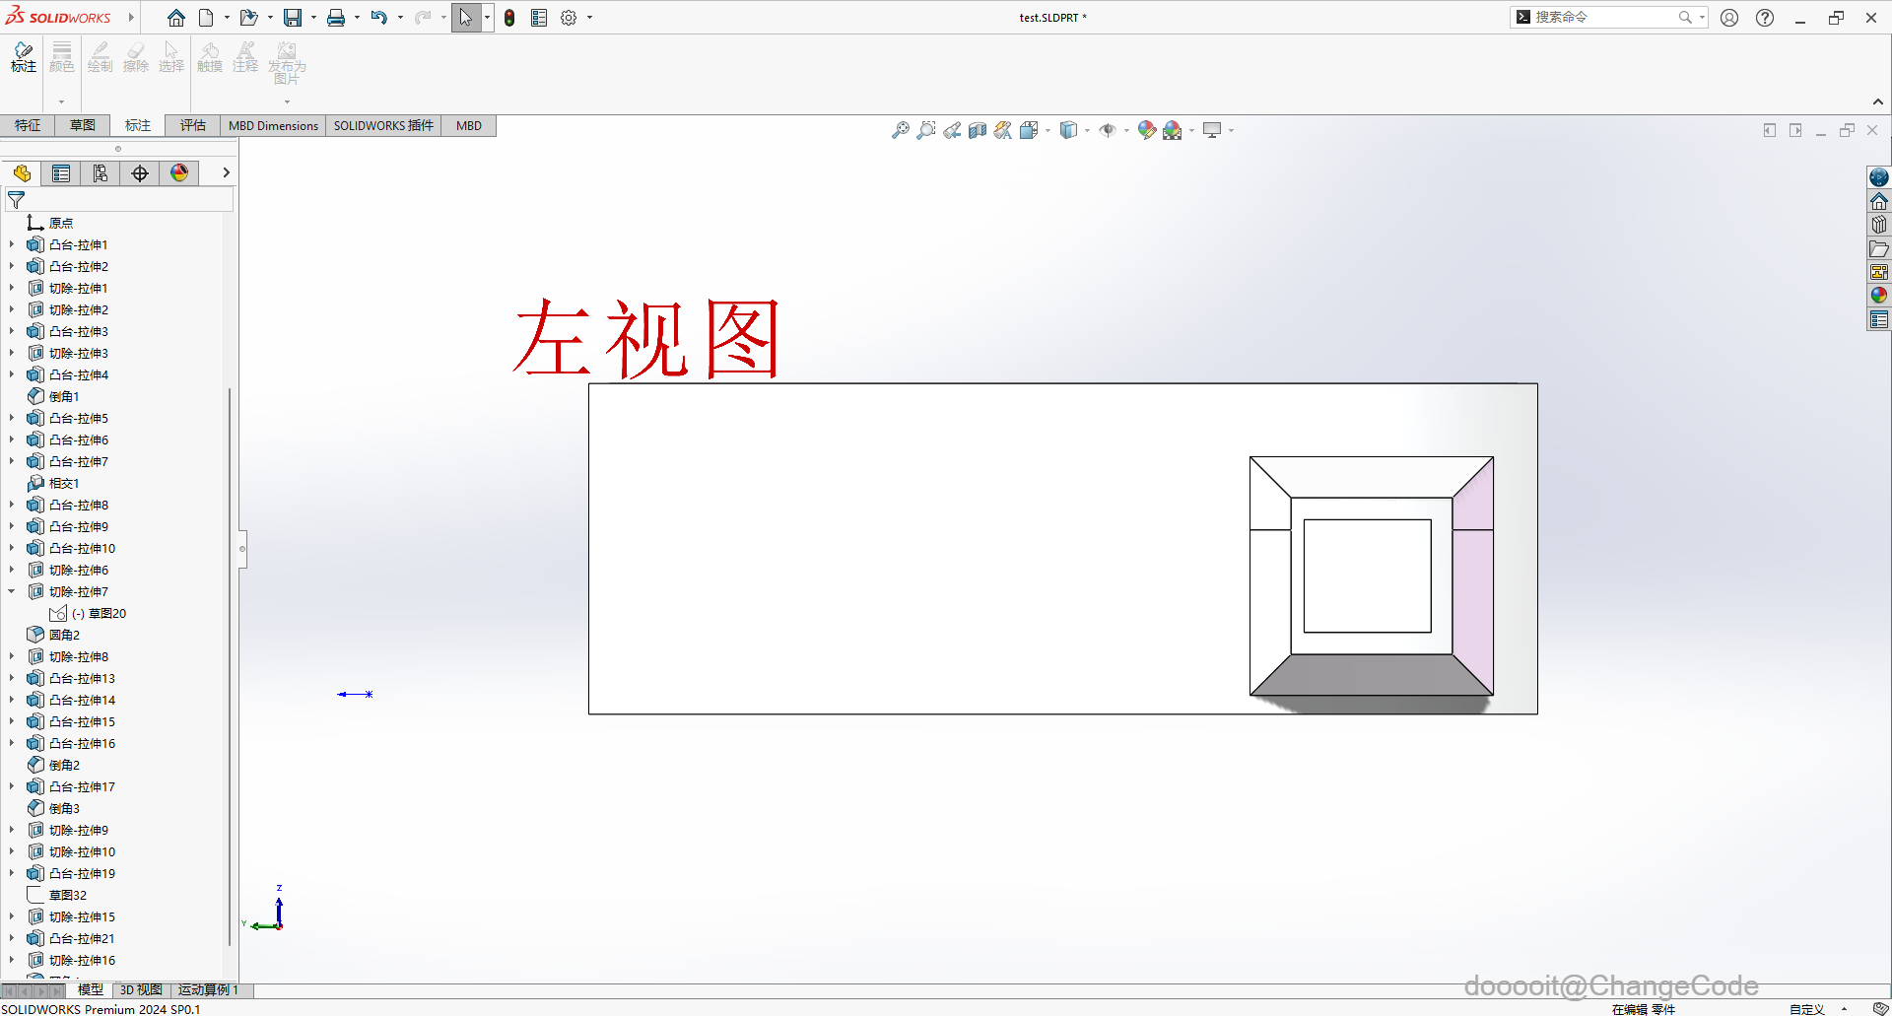Open the Save button dropdown arrow
This screenshot has height=1016, width=1892.
(x=313, y=17)
